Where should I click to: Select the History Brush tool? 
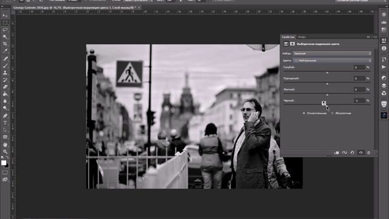click(5, 80)
